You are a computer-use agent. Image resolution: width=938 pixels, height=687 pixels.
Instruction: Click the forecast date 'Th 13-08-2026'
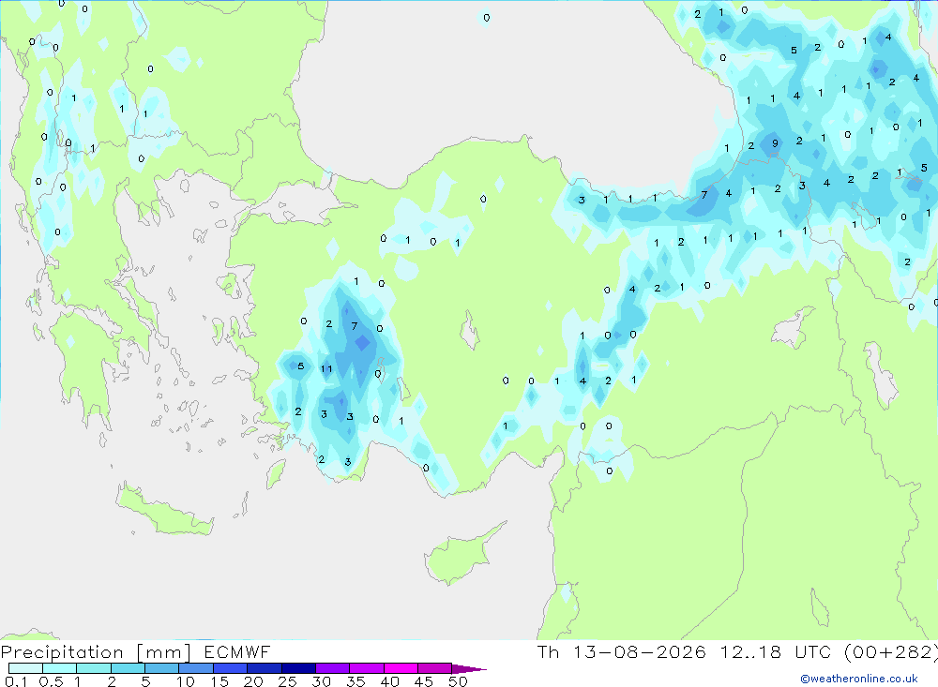point(622,651)
